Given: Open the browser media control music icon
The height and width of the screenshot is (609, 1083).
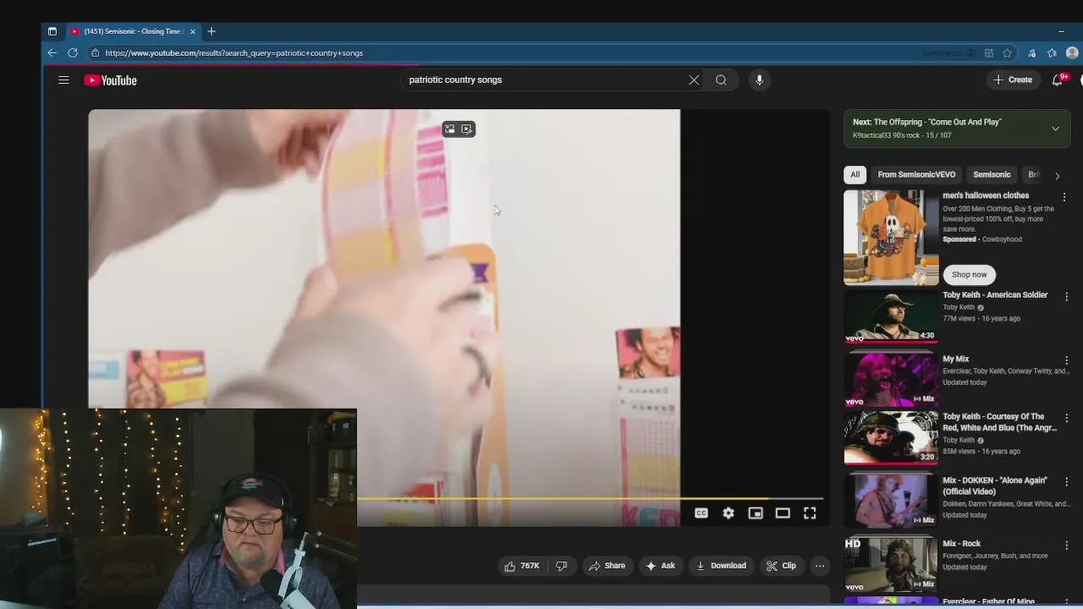Looking at the screenshot, I should tap(1031, 53).
